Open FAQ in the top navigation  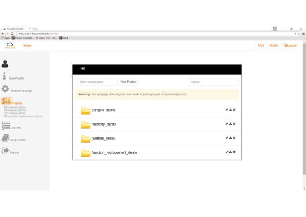pyautogui.click(x=261, y=45)
